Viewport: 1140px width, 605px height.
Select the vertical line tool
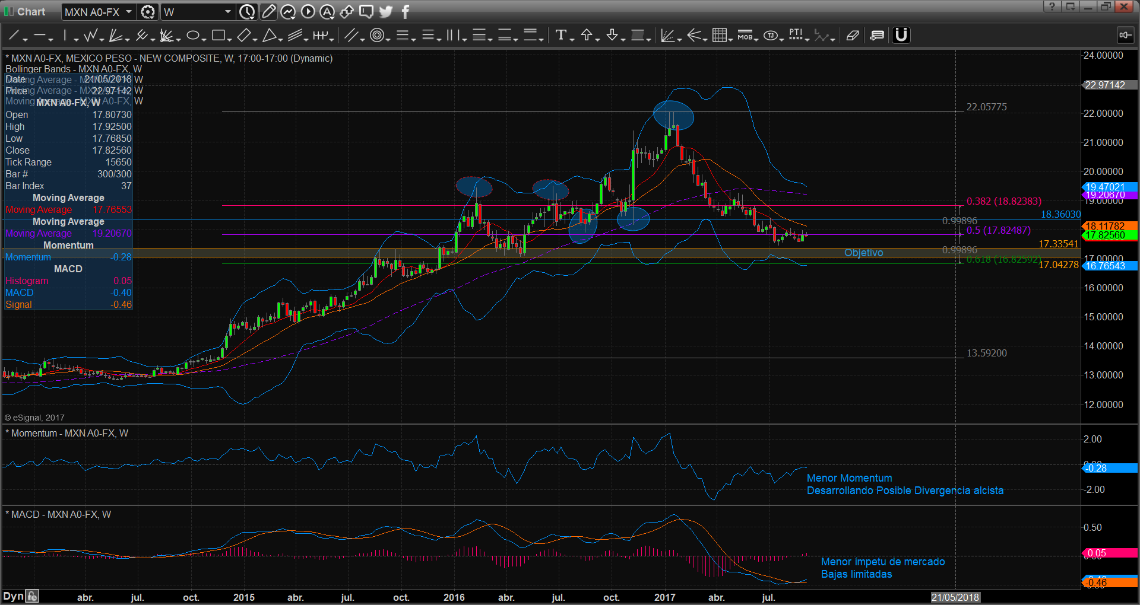[65, 36]
